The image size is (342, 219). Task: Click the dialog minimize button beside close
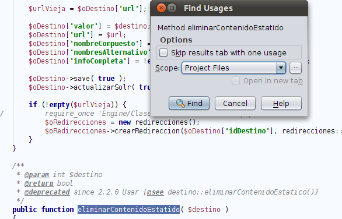pos(172,8)
